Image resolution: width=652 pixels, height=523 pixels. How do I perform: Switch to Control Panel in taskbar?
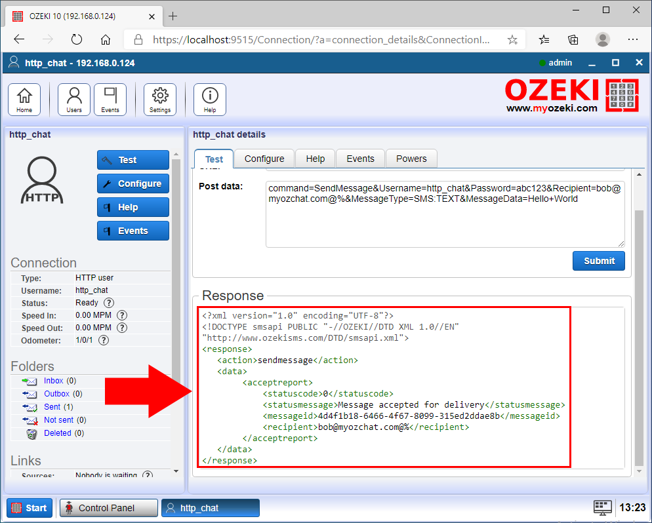pos(108,508)
